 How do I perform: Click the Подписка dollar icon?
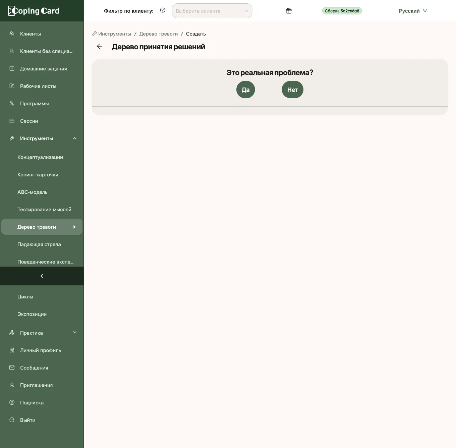pos(12,402)
